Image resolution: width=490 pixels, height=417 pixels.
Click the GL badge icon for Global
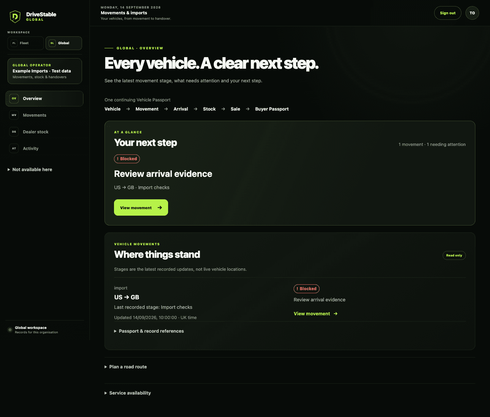pos(52,43)
